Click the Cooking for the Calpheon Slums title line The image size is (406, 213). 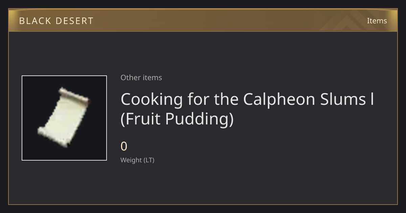pos(247,99)
